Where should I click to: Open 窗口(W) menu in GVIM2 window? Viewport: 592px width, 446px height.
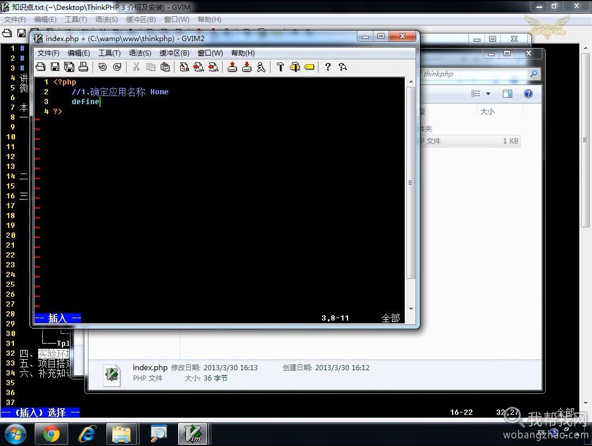pyautogui.click(x=210, y=53)
